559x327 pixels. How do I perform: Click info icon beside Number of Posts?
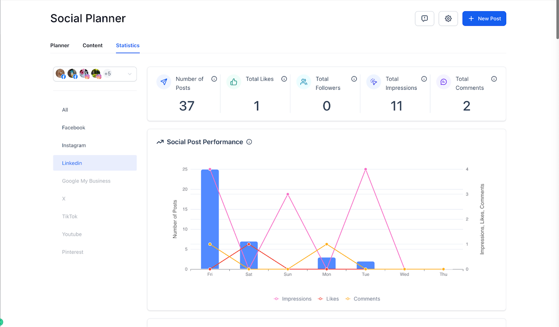214,79
